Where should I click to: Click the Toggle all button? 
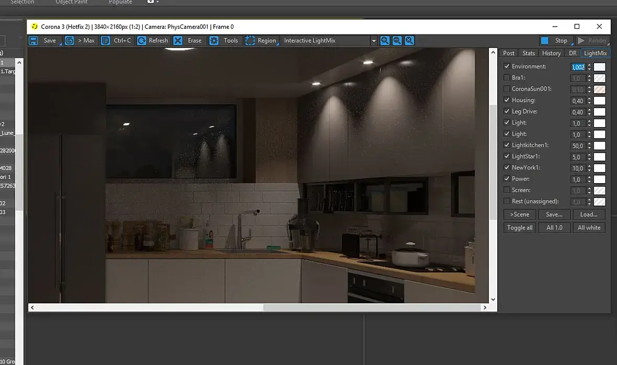pos(520,227)
